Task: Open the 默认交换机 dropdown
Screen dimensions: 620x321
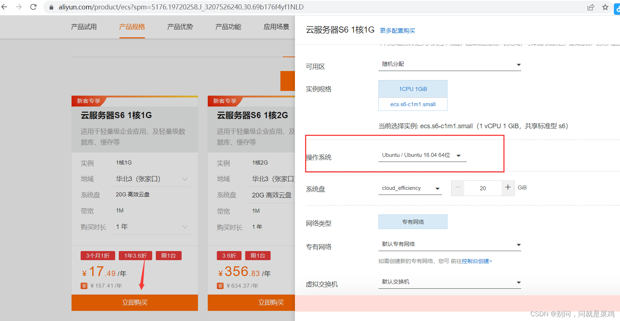Action: coord(450,282)
